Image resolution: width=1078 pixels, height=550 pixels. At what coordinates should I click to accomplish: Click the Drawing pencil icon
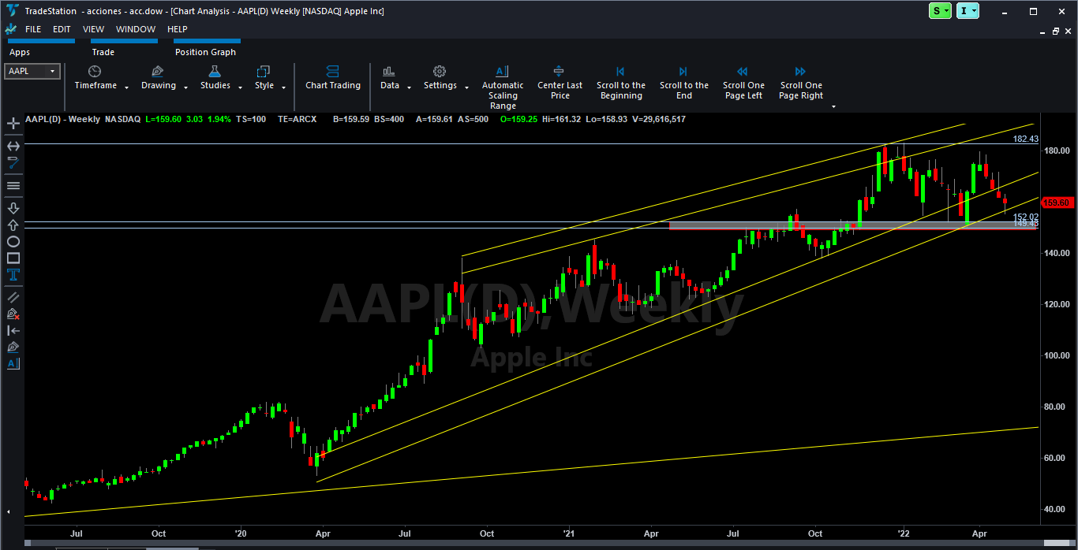pyautogui.click(x=158, y=71)
